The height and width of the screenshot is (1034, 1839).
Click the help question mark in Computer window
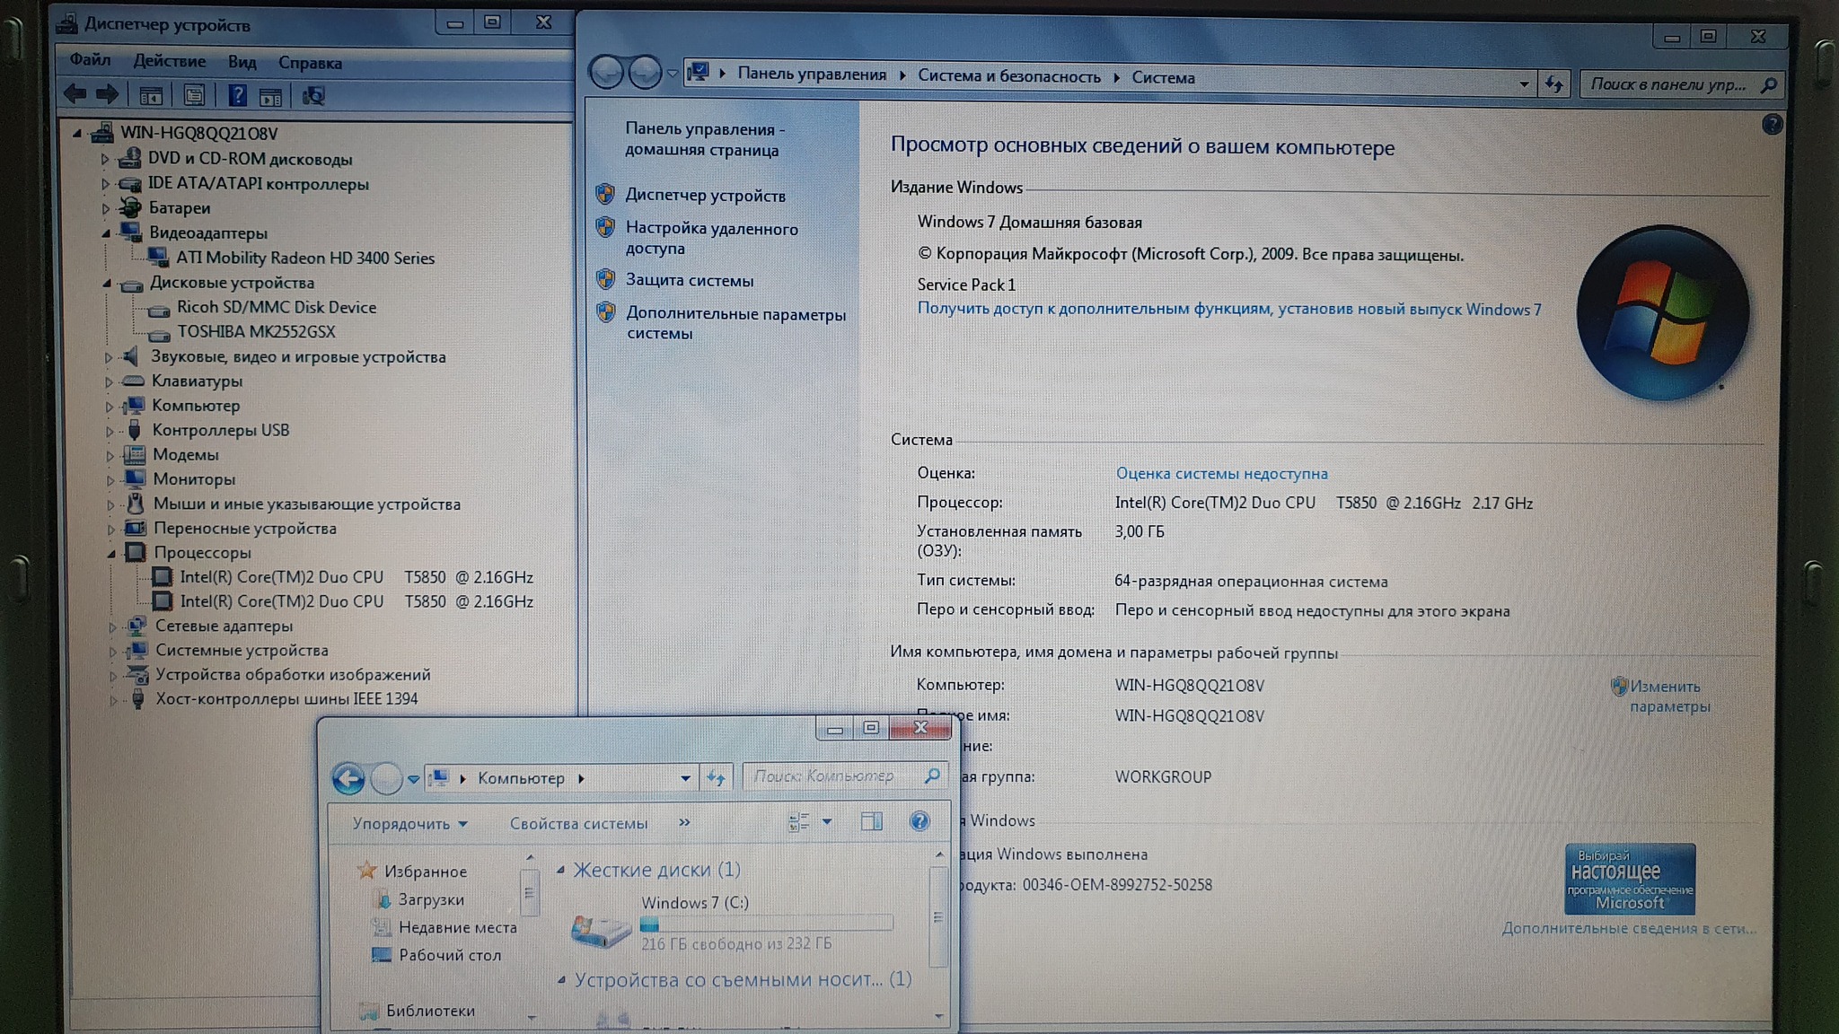point(919,821)
